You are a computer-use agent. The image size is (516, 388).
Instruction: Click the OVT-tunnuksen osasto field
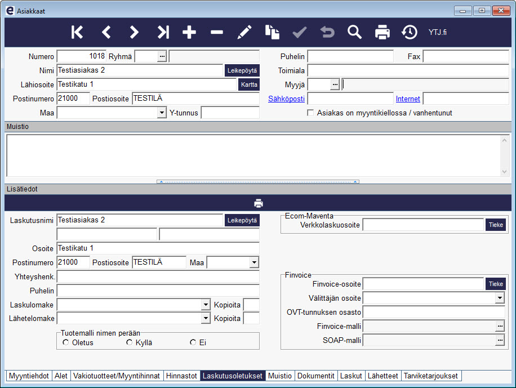[x=434, y=312]
